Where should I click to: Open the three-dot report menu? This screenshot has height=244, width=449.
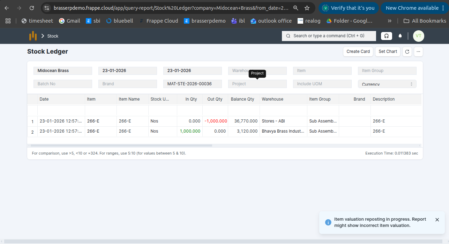418,52
